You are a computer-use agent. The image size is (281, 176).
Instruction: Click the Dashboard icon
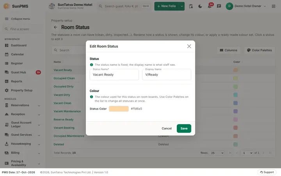pyautogui.click(x=7, y=45)
